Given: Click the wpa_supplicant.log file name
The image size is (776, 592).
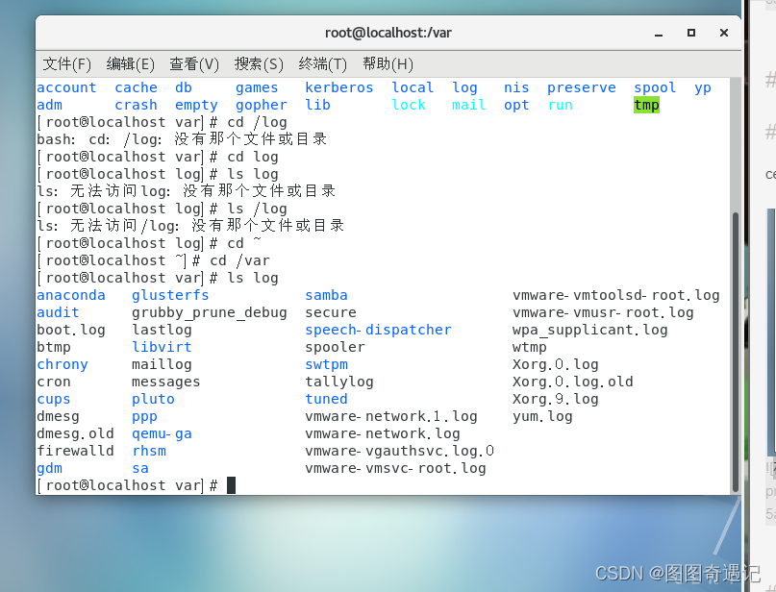Looking at the screenshot, I should (x=589, y=330).
